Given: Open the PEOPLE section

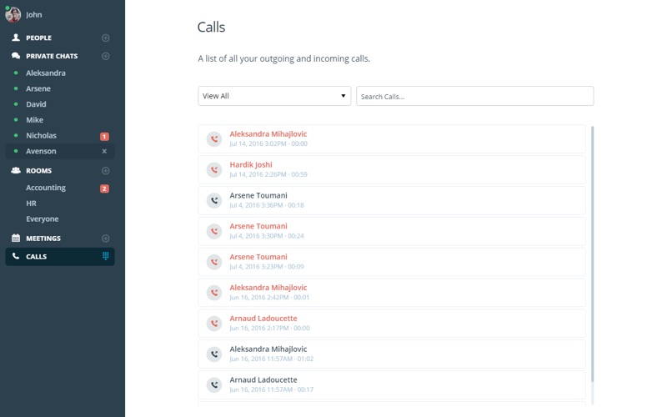Looking at the screenshot, I should click(38, 38).
